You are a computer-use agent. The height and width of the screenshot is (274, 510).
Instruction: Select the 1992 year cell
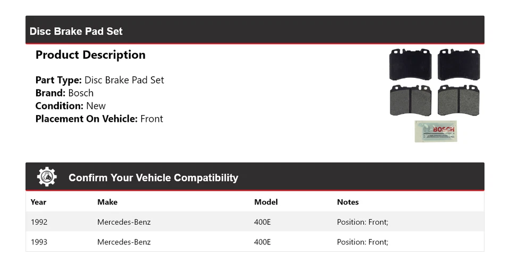coord(39,222)
